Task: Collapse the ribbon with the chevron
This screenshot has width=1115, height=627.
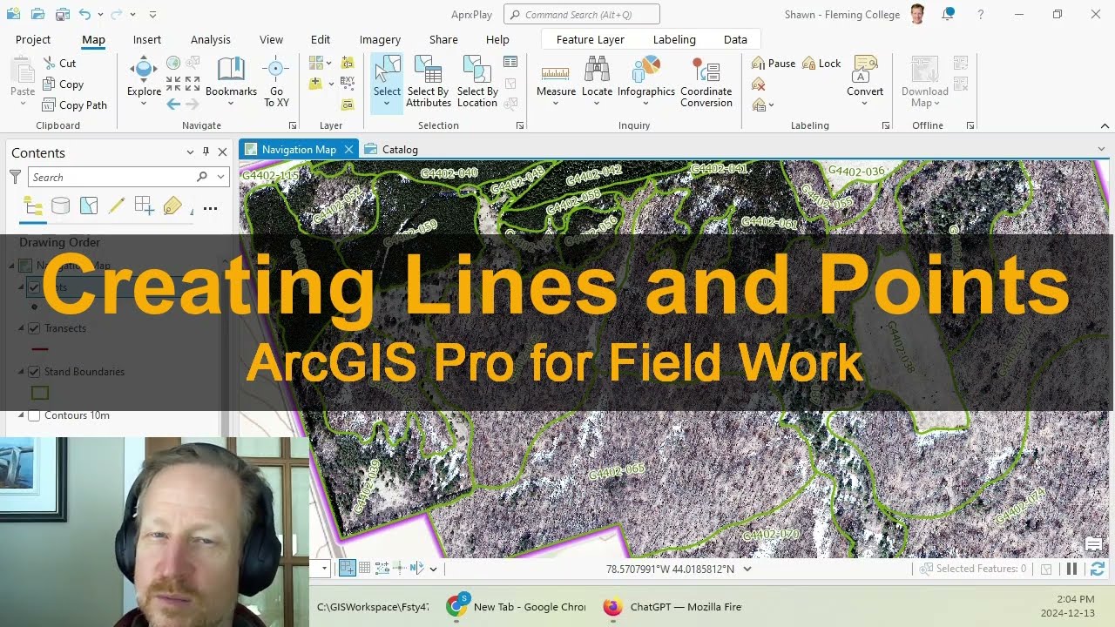Action: coord(1105,125)
